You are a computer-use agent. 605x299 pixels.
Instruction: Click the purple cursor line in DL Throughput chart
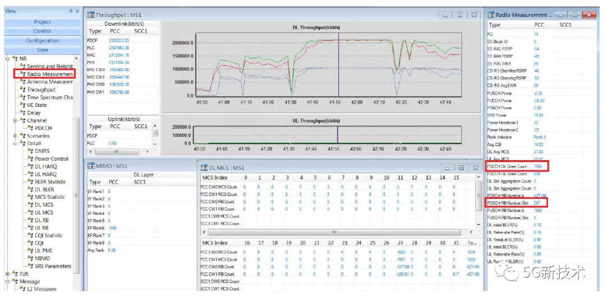pos(339,64)
